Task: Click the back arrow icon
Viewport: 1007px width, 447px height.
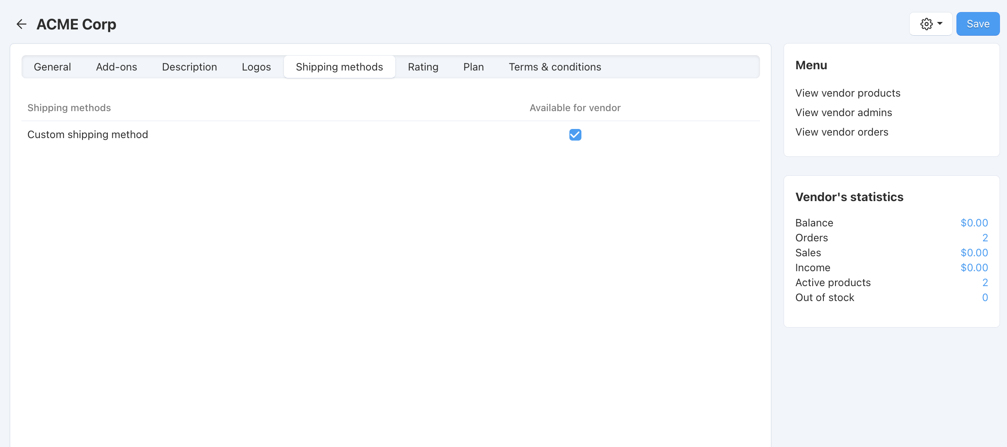Action: 21,24
